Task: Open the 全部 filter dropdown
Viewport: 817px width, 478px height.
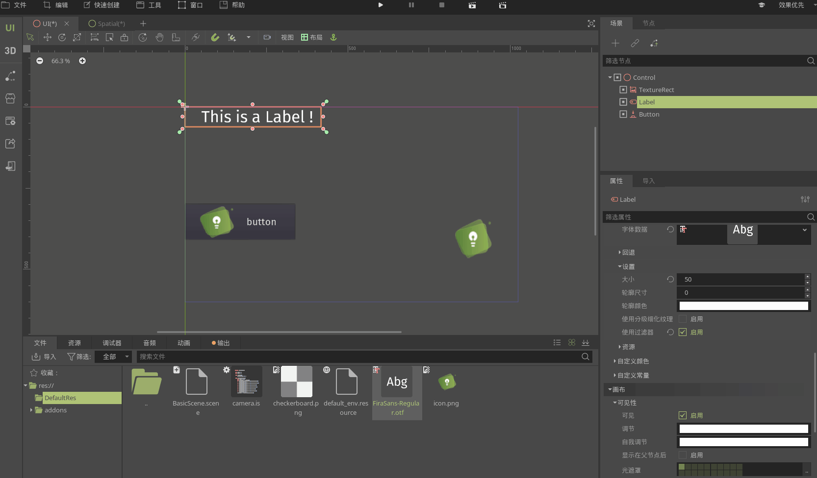Action: 114,357
